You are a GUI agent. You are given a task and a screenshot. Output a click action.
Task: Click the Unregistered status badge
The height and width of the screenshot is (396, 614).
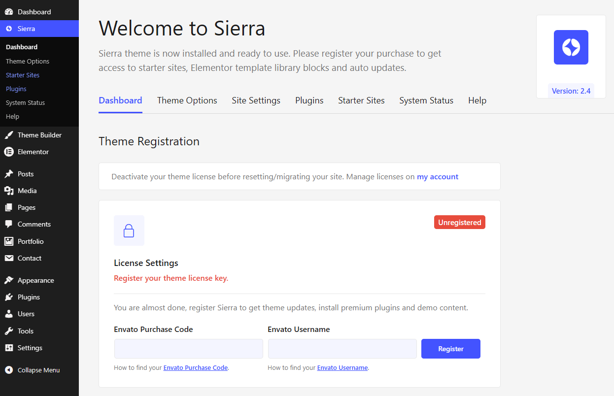point(460,222)
